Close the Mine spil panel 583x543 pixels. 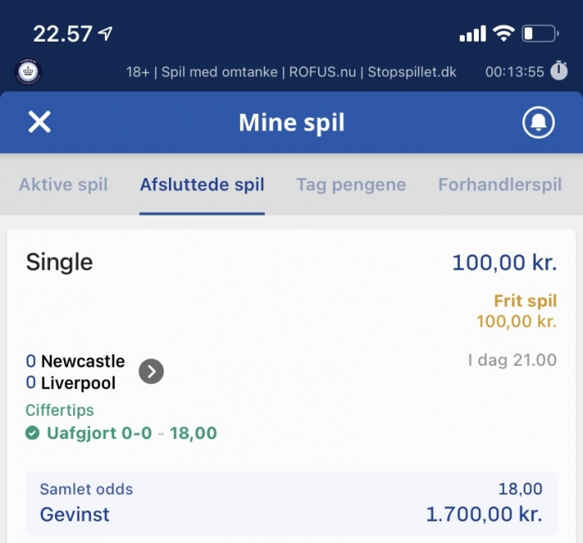tap(39, 122)
